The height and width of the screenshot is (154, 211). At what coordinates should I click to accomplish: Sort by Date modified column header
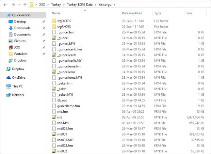pyautogui.click(x=132, y=13)
